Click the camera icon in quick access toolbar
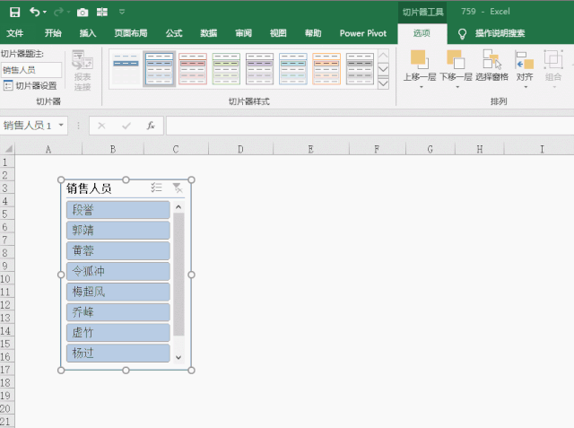This screenshot has height=428, width=574. [83, 12]
